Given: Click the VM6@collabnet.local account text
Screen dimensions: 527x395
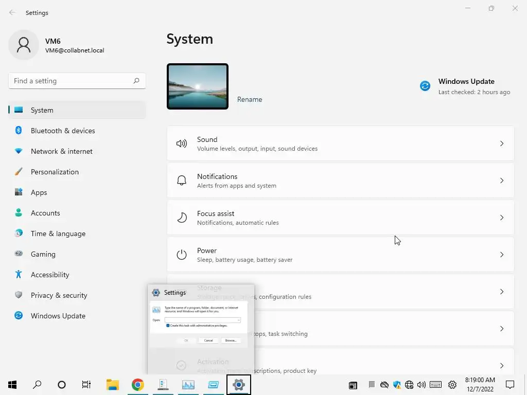Looking at the screenshot, I should point(75,50).
